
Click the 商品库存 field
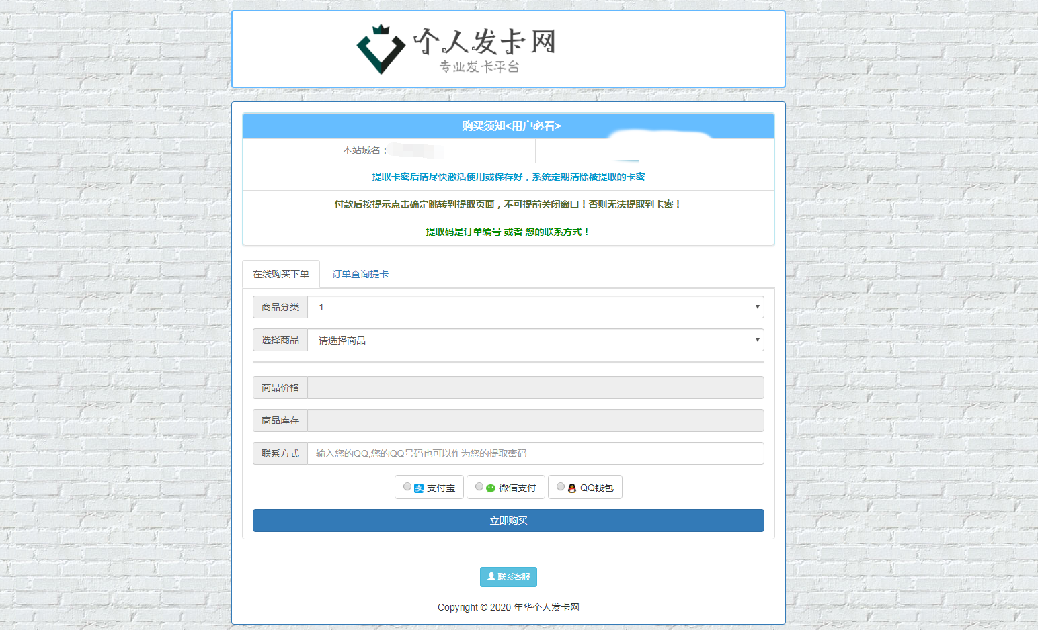coord(536,420)
